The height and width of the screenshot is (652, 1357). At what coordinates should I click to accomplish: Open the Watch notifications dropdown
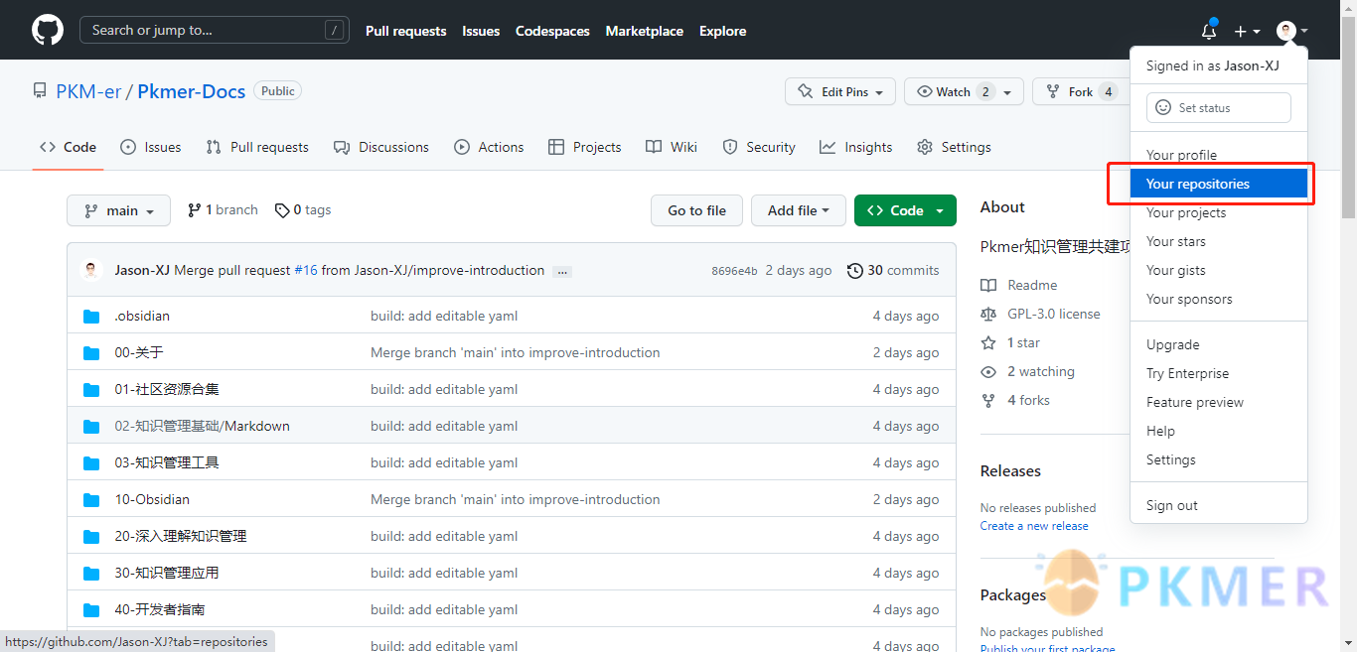963,91
